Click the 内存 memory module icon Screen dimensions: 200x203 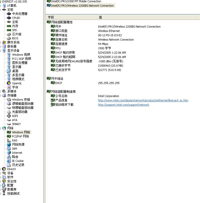coord(9,26)
